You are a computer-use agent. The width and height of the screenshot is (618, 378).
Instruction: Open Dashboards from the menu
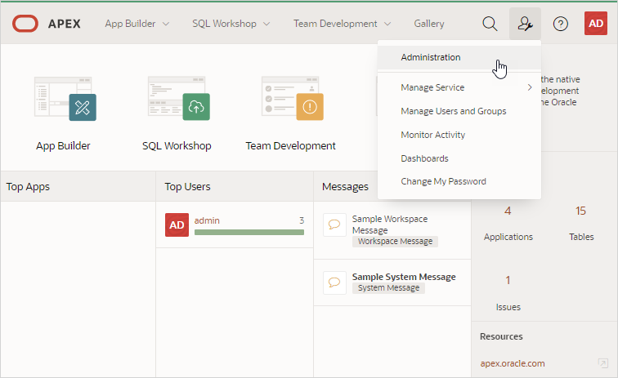459,158
